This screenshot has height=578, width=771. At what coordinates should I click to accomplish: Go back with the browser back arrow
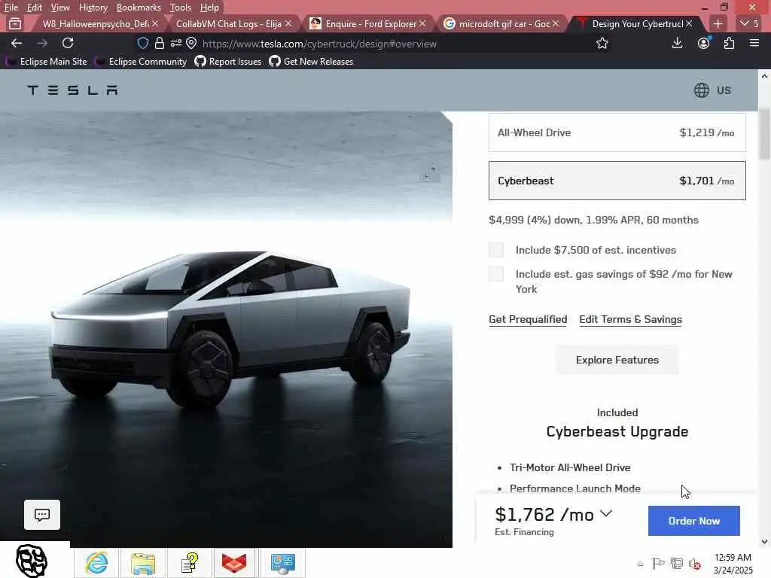(x=17, y=43)
